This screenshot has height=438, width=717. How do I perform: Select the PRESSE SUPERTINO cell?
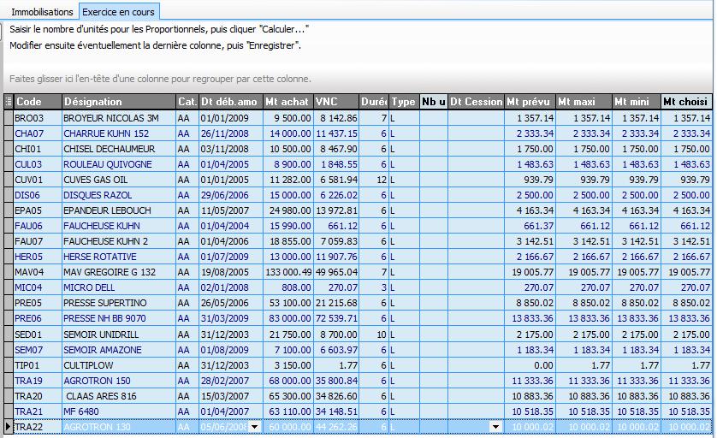tap(118, 303)
